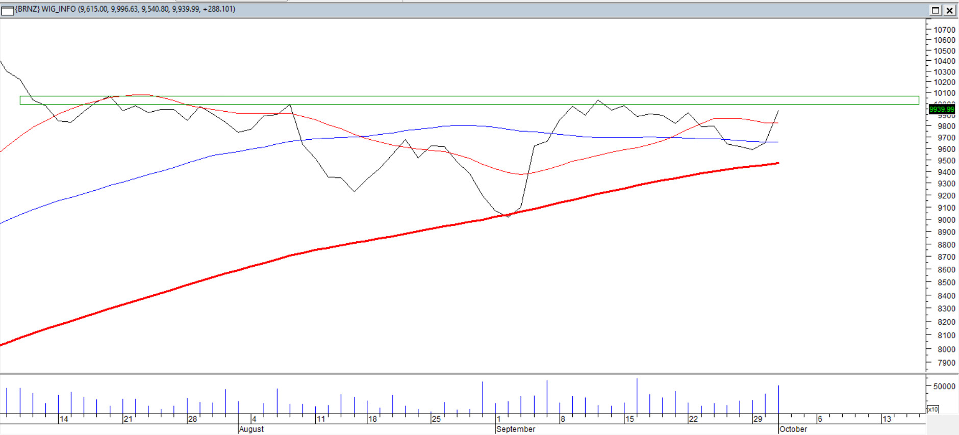Click the chart window system menu icon
The height and width of the screenshot is (435, 959).
pyautogui.click(x=8, y=10)
